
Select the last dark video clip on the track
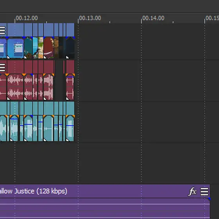70,48
